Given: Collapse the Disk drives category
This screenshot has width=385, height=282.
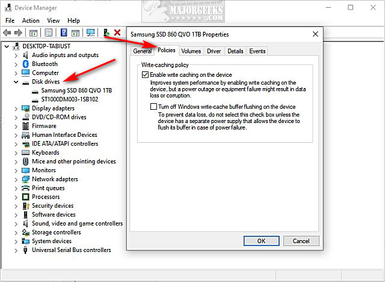Looking at the screenshot, I should [16, 82].
